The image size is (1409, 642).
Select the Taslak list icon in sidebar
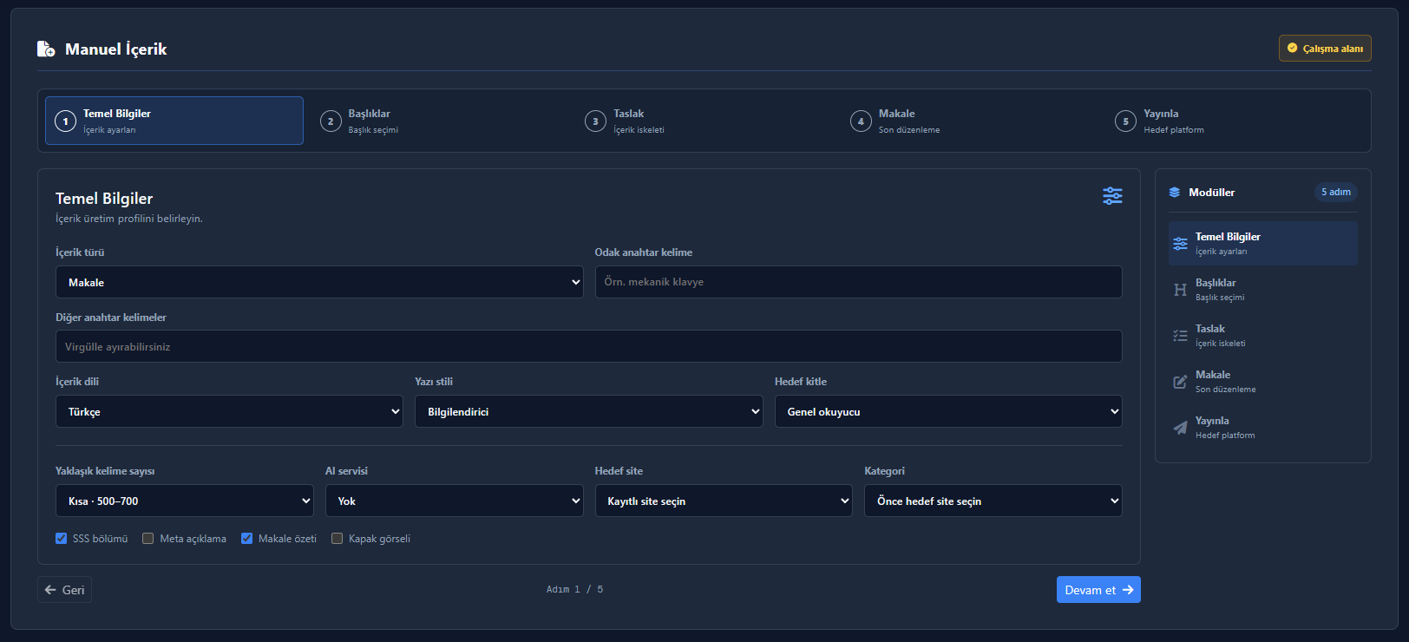tap(1180, 336)
